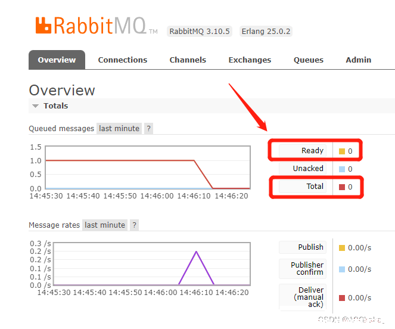The height and width of the screenshot is (329, 395).
Task: Click the RabbitMQ logo
Action: tap(97, 26)
